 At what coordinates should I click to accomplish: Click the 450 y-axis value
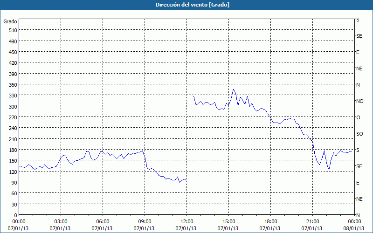[13, 52]
